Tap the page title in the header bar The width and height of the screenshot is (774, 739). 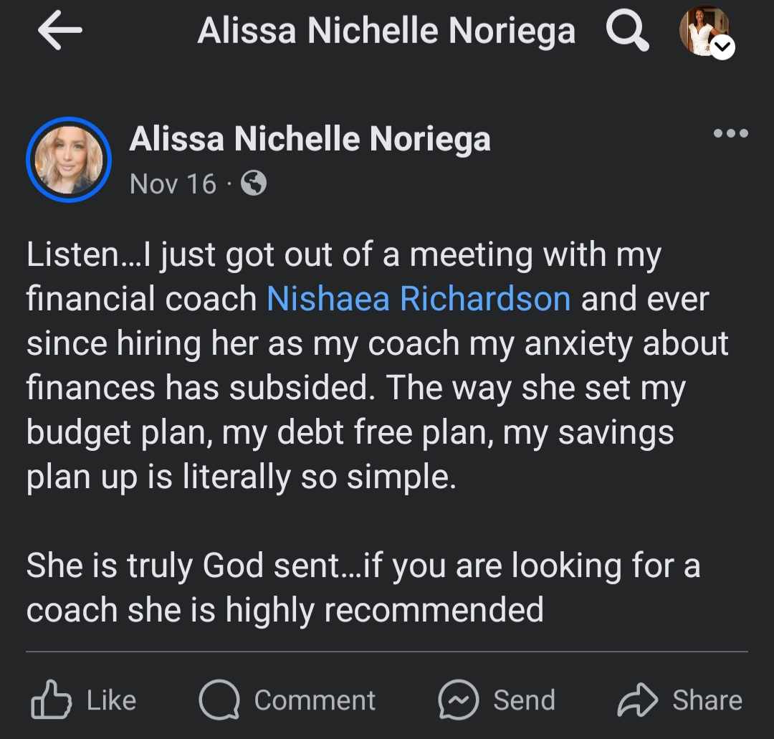[x=386, y=31]
